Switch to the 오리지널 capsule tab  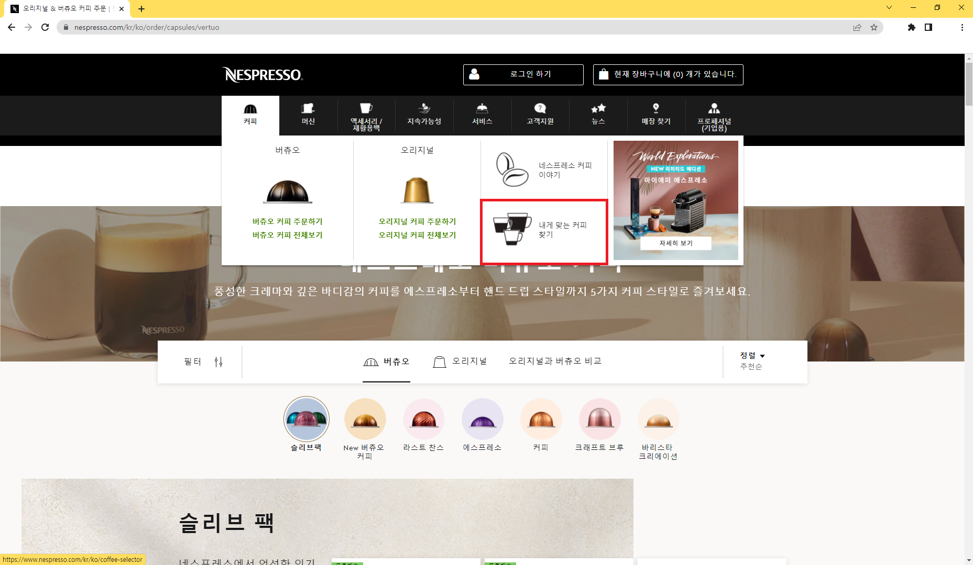pos(460,361)
